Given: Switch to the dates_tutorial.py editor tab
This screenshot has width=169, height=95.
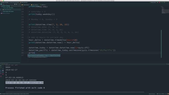Looking at the screenshot, I should click(x=35, y=5).
